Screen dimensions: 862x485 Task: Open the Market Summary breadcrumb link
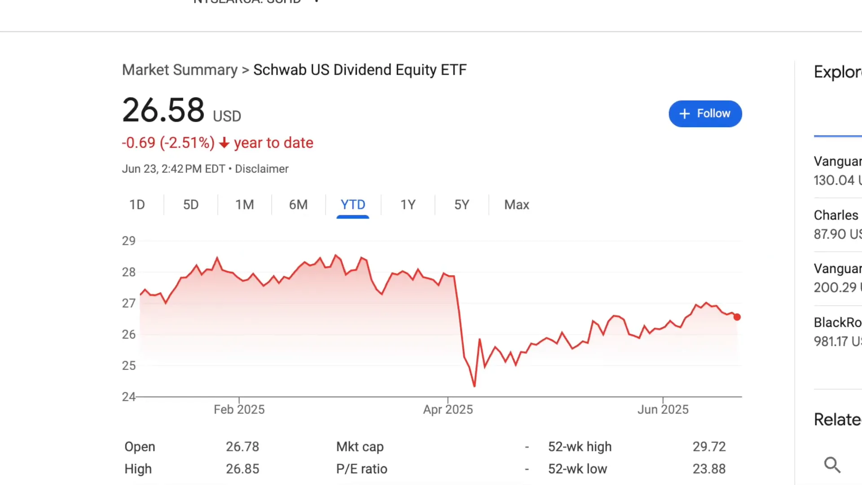(180, 70)
